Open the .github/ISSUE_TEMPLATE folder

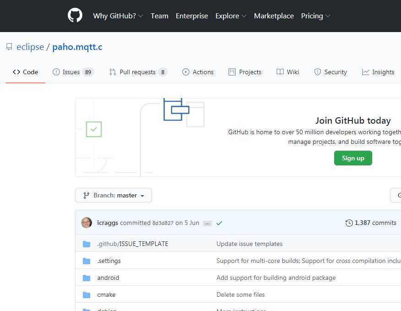133,244
